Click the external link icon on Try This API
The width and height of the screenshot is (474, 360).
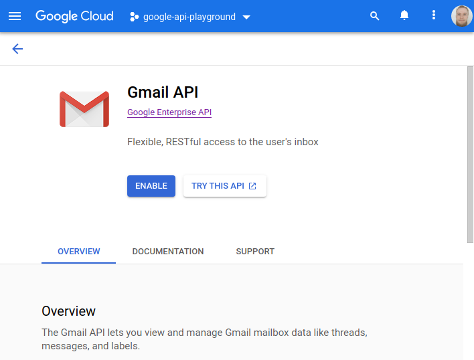(252, 186)
